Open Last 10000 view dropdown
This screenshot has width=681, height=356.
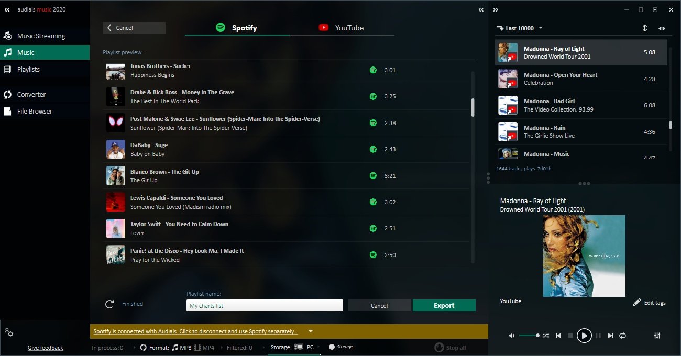coord(520,28)
